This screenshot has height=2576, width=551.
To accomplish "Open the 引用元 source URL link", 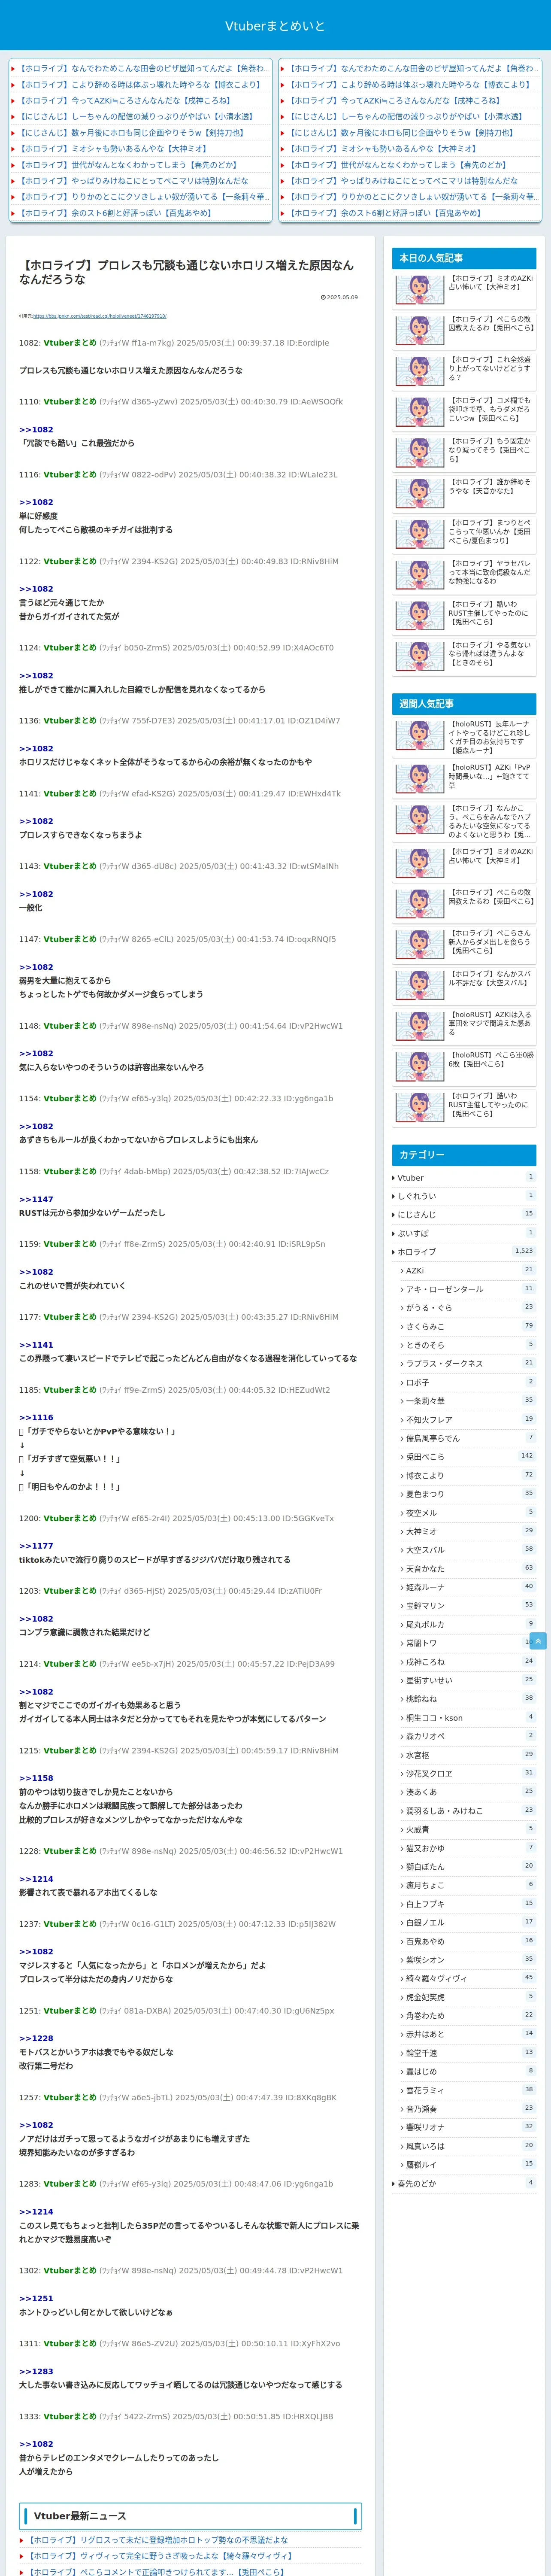I will tap(99, 316).
